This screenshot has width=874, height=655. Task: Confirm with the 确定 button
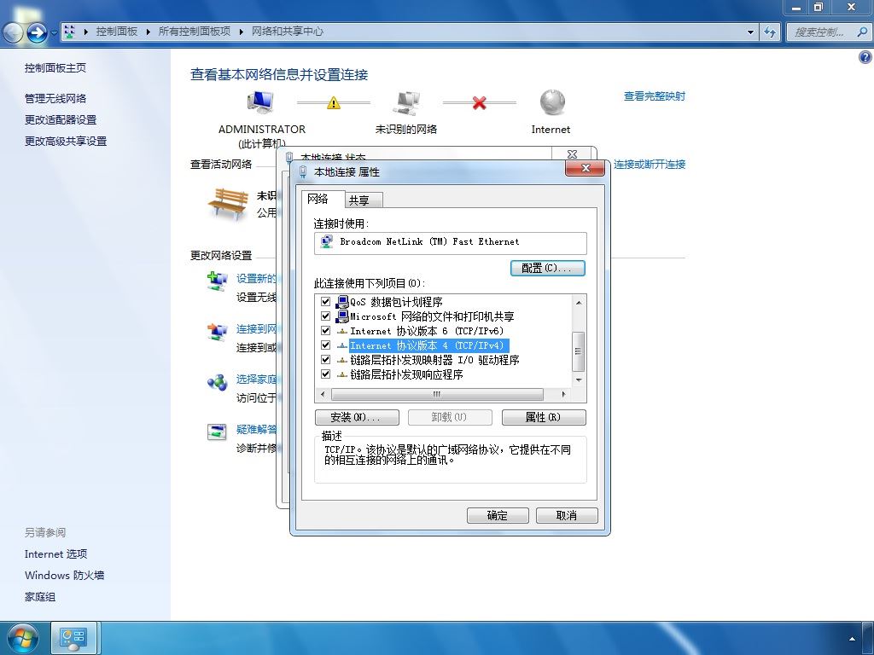(498, 515)
